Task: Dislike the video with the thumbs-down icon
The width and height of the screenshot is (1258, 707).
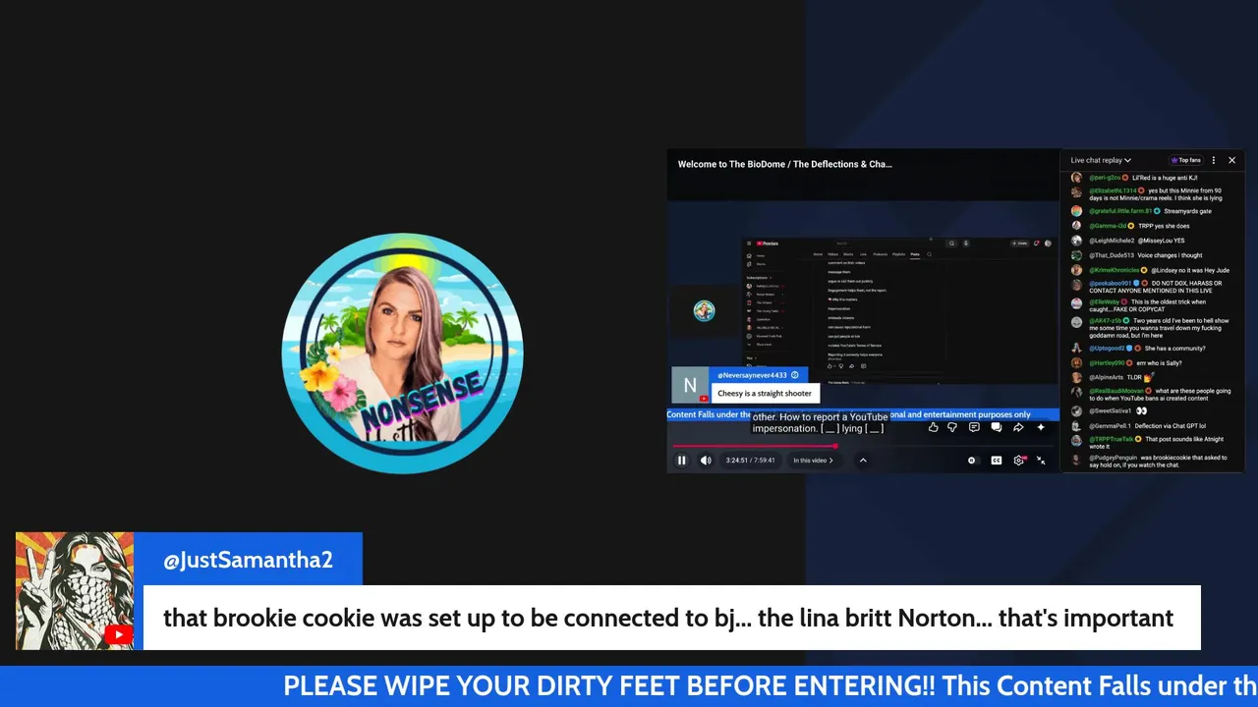Action: (x=951, y=427)
